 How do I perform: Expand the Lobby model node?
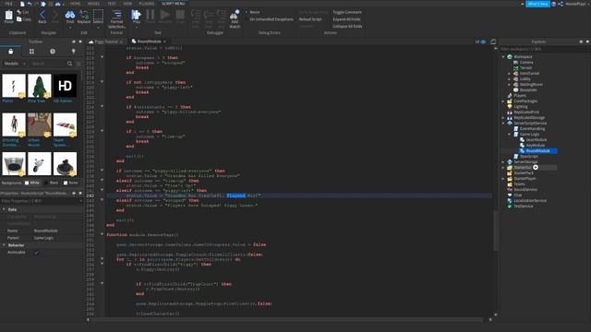click(x=509, y=79)
